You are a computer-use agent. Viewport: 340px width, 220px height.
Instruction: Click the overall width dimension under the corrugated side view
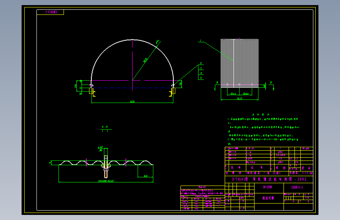click(239, 99)
